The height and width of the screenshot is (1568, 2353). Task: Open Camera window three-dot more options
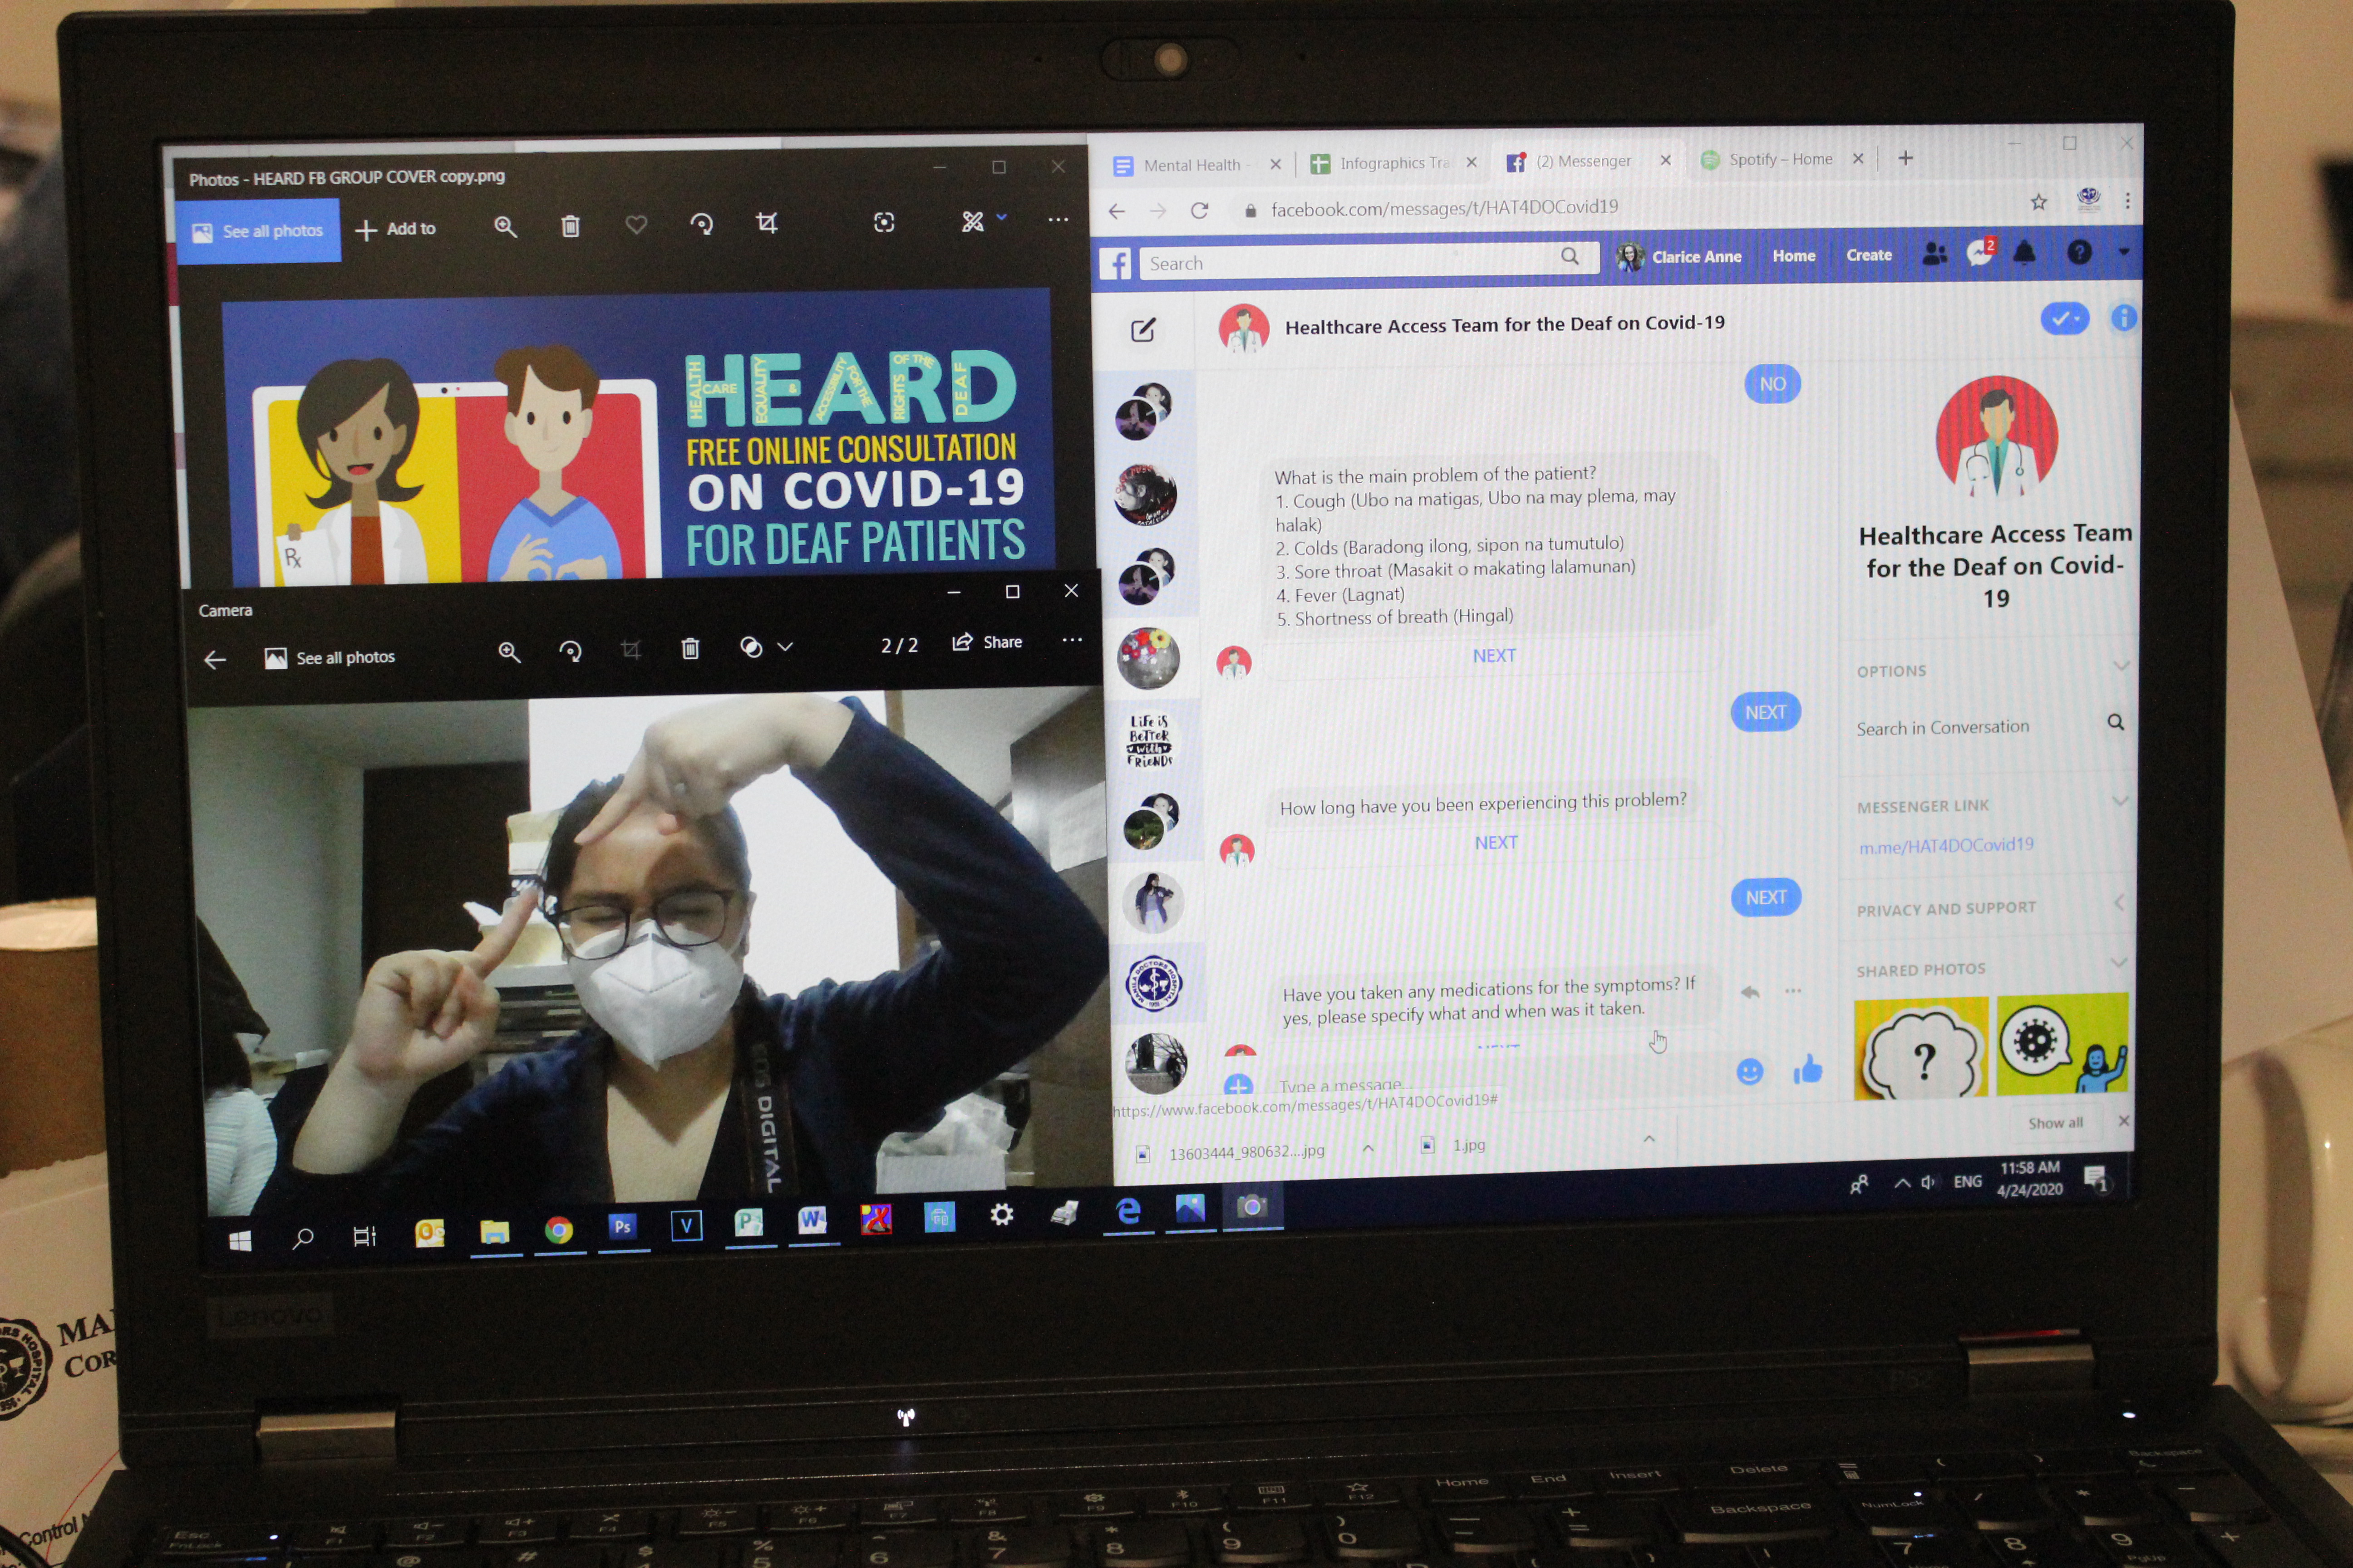click(x=1072, y=640)
